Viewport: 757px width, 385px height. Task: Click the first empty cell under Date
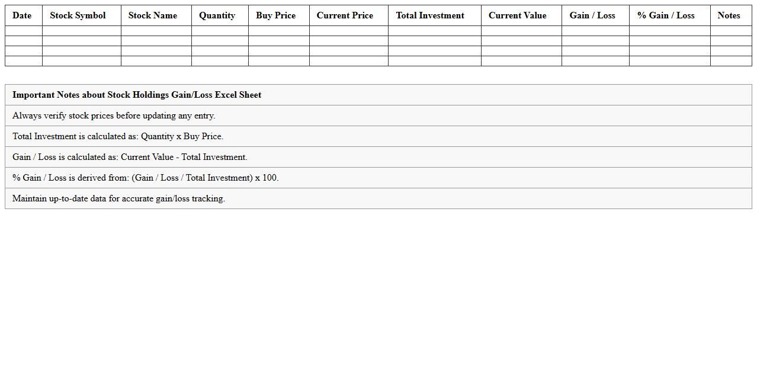coord(24,31)
